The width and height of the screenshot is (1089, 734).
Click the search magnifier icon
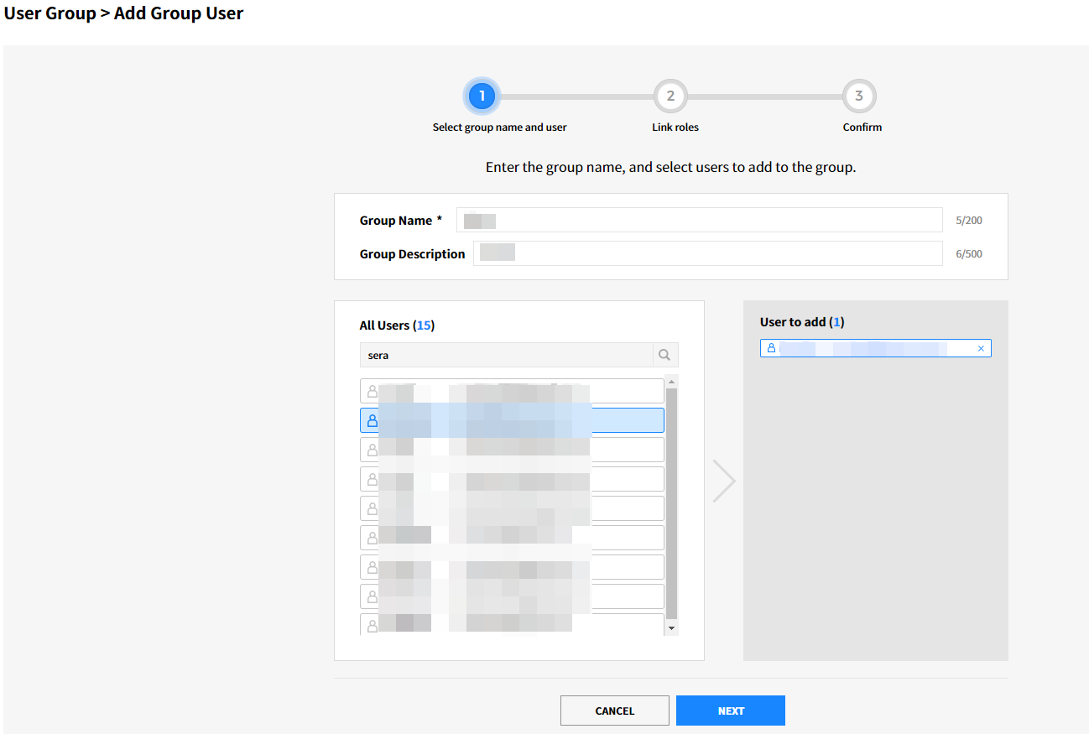tap(664, 355)
